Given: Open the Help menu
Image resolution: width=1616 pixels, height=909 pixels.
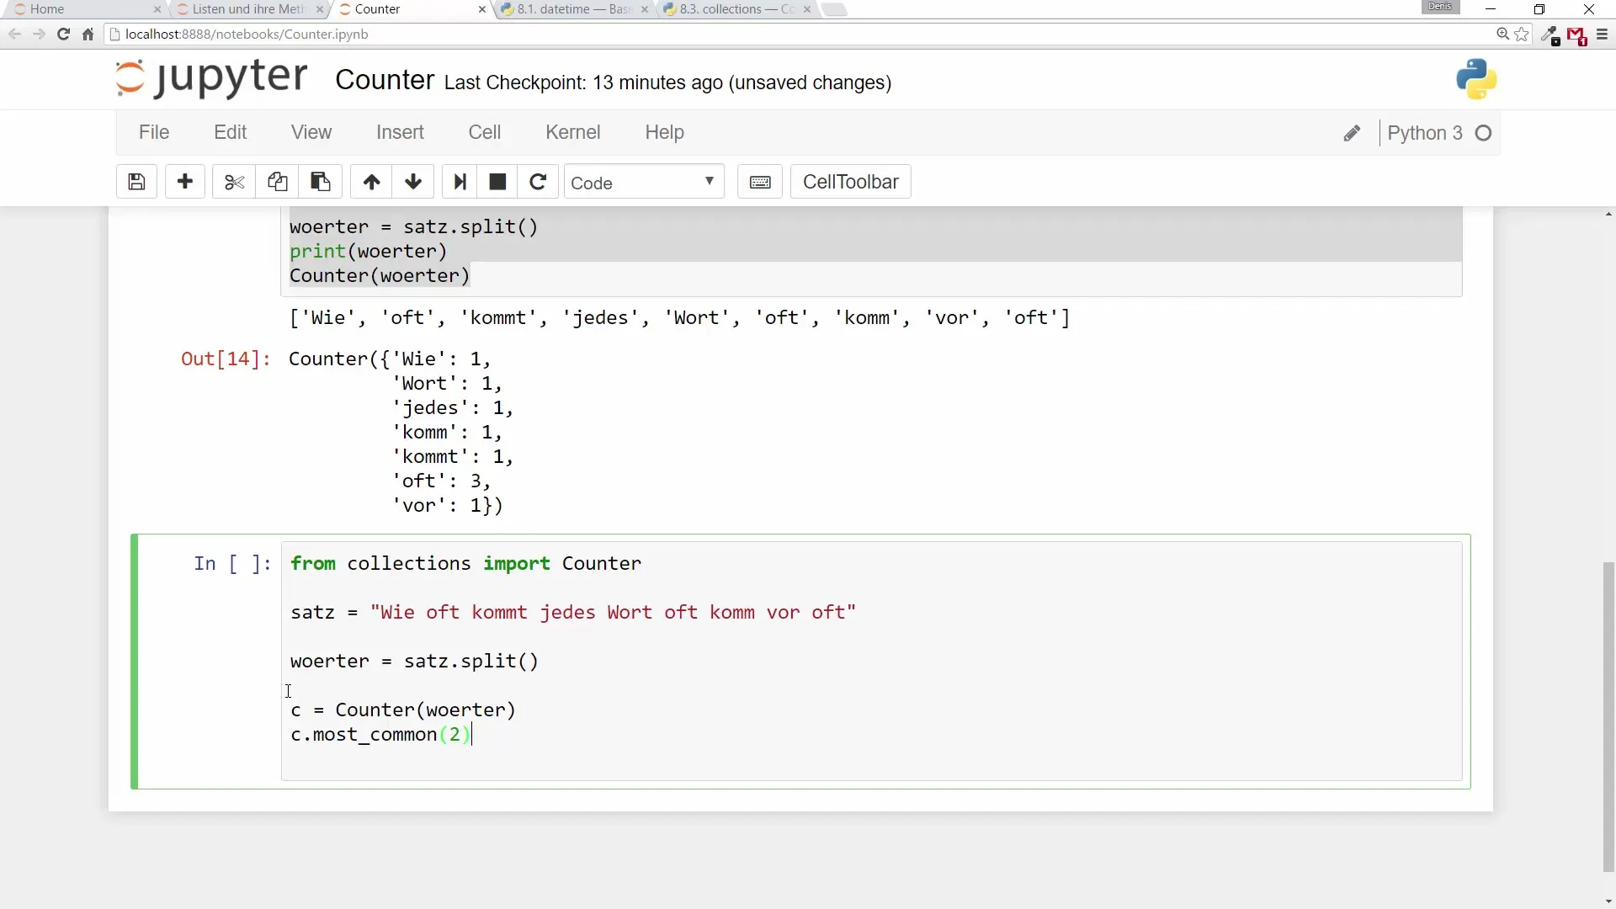Looking at the screenshot, I should (664, 132).
